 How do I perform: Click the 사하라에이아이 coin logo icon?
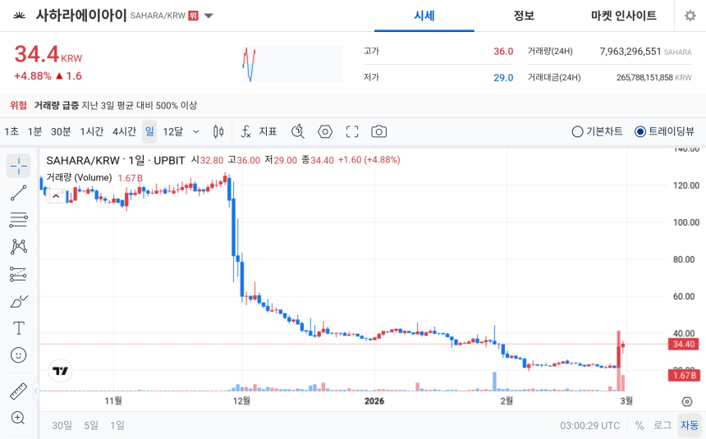tap(19, 16)
